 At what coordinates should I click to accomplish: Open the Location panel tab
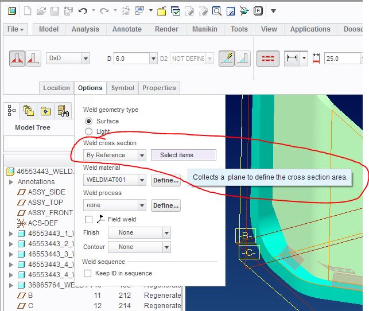click(56, 88)
